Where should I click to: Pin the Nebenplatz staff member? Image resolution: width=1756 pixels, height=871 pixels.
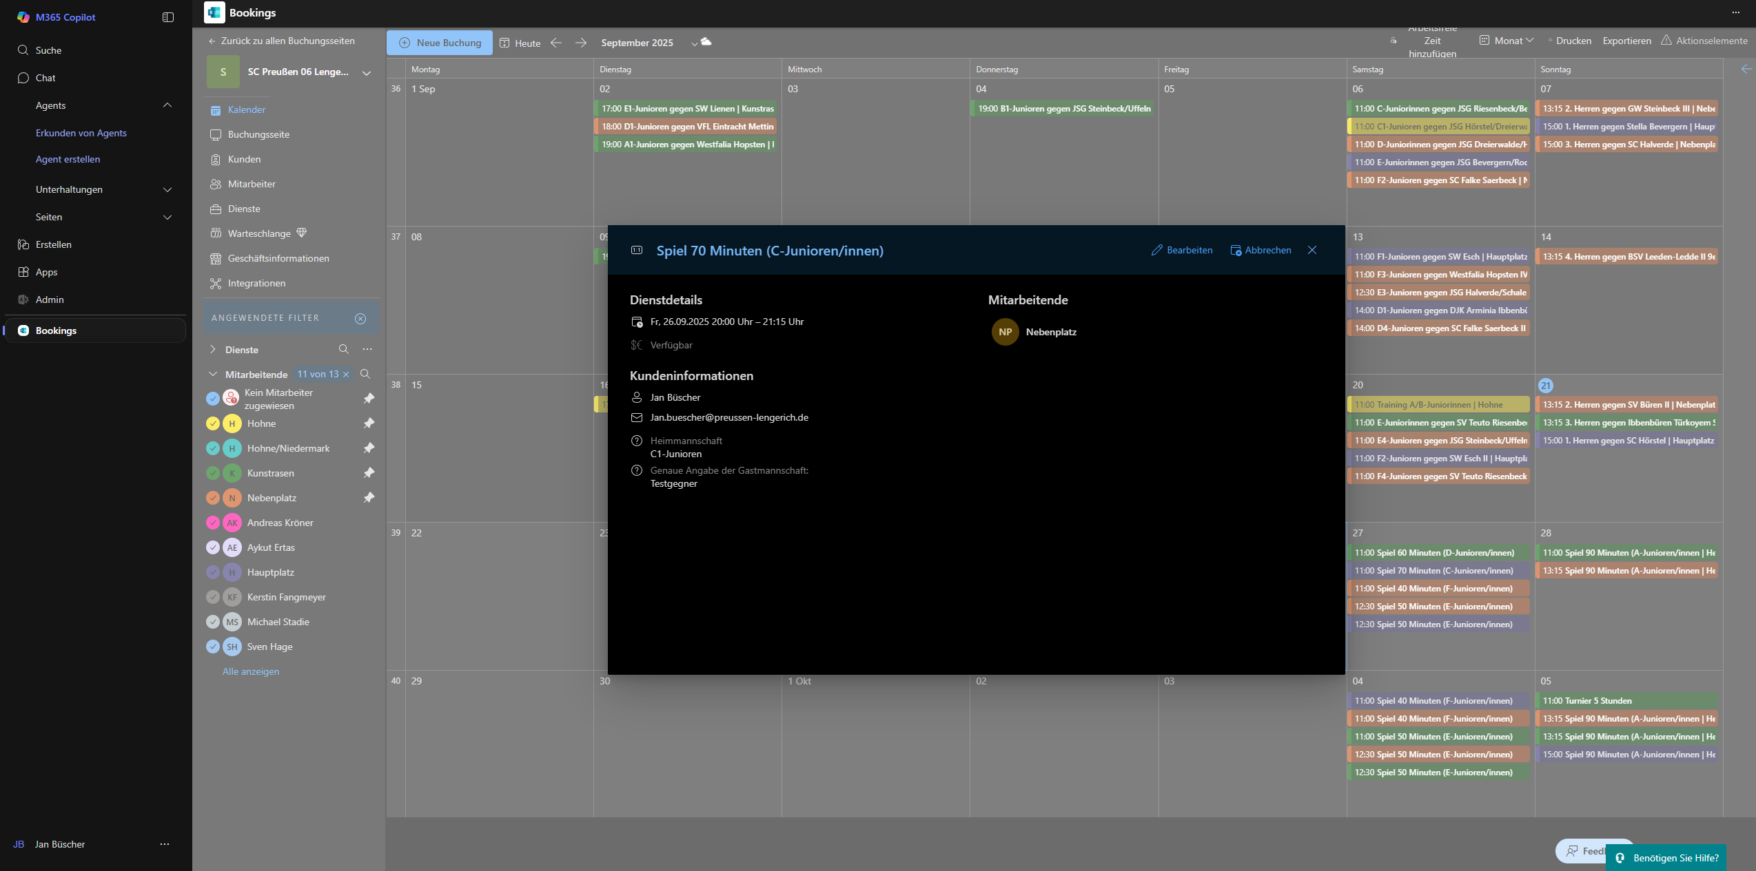pos(369,497)
